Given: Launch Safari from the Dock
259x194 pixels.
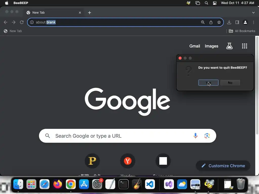Looking at the screenshot, I should pyautogui.click(x=45, y=184).
